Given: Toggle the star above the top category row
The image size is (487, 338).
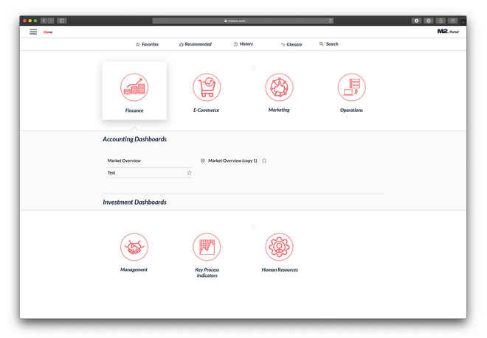Looking at the screenshot, I should click(x=253, y=67).
